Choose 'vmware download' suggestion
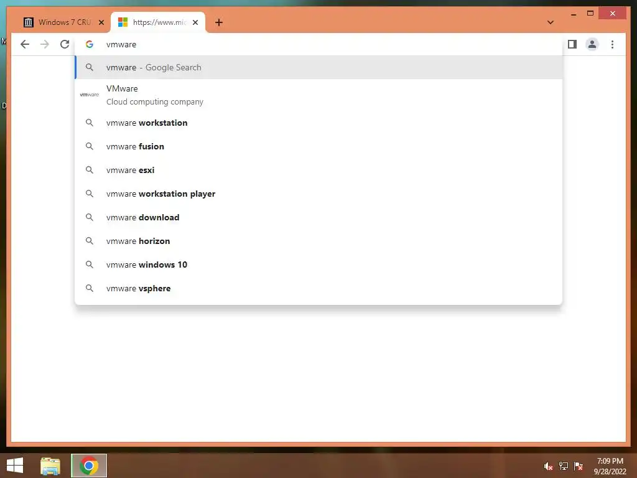637x478 pixels. (318, 217)
